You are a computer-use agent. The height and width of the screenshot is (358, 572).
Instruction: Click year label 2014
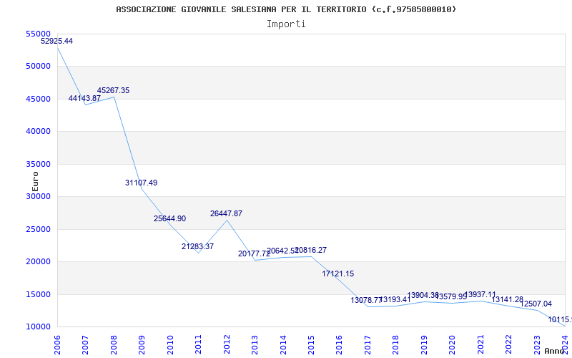(283, 344)
